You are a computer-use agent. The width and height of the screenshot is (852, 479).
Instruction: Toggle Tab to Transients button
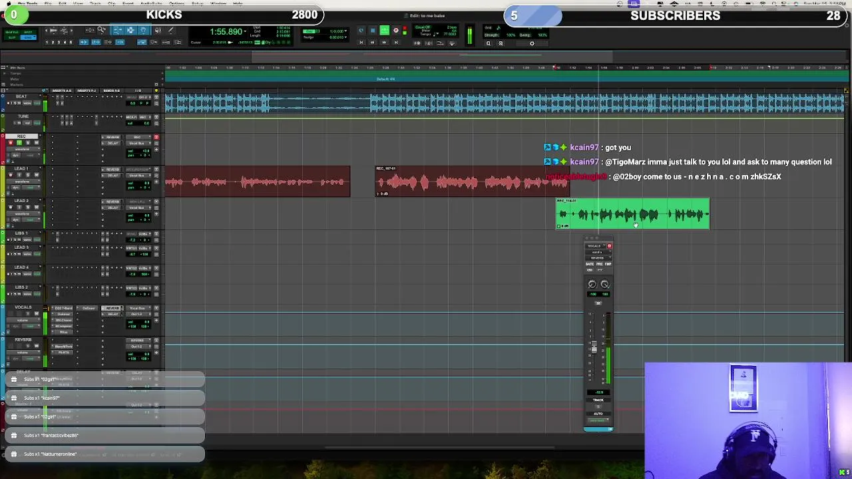coord(84,42)
